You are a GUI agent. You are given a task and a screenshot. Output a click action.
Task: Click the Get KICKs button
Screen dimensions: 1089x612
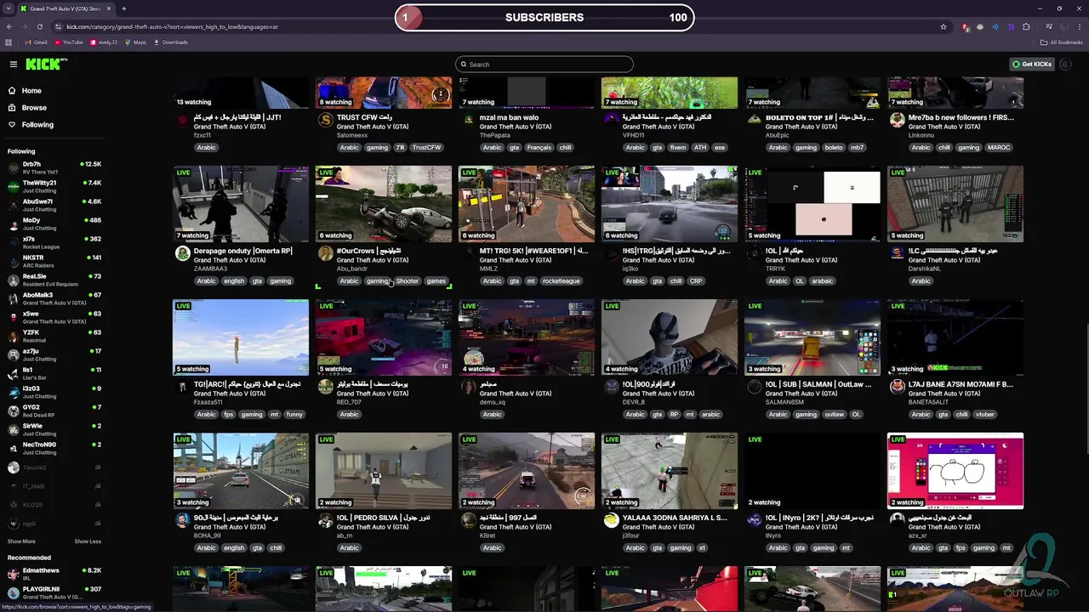[x=1032, y=65]
